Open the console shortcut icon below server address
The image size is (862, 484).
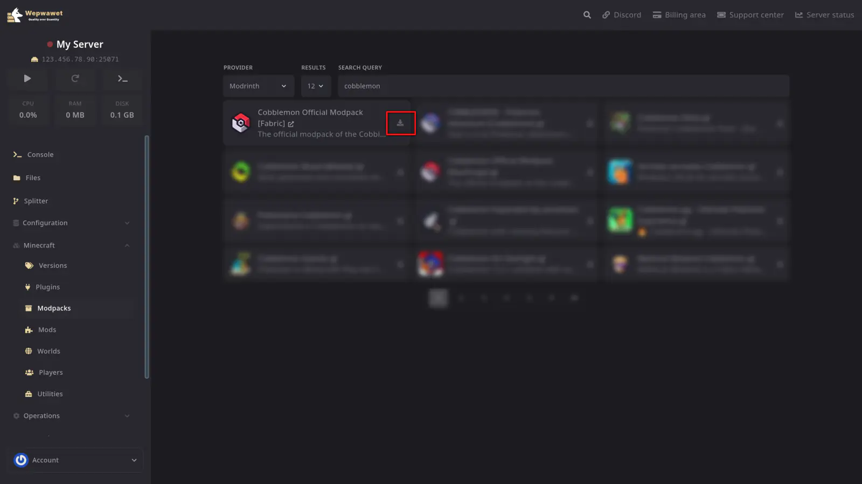click(122, 79)
